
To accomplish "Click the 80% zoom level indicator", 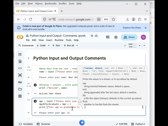I will pos(106,19).
